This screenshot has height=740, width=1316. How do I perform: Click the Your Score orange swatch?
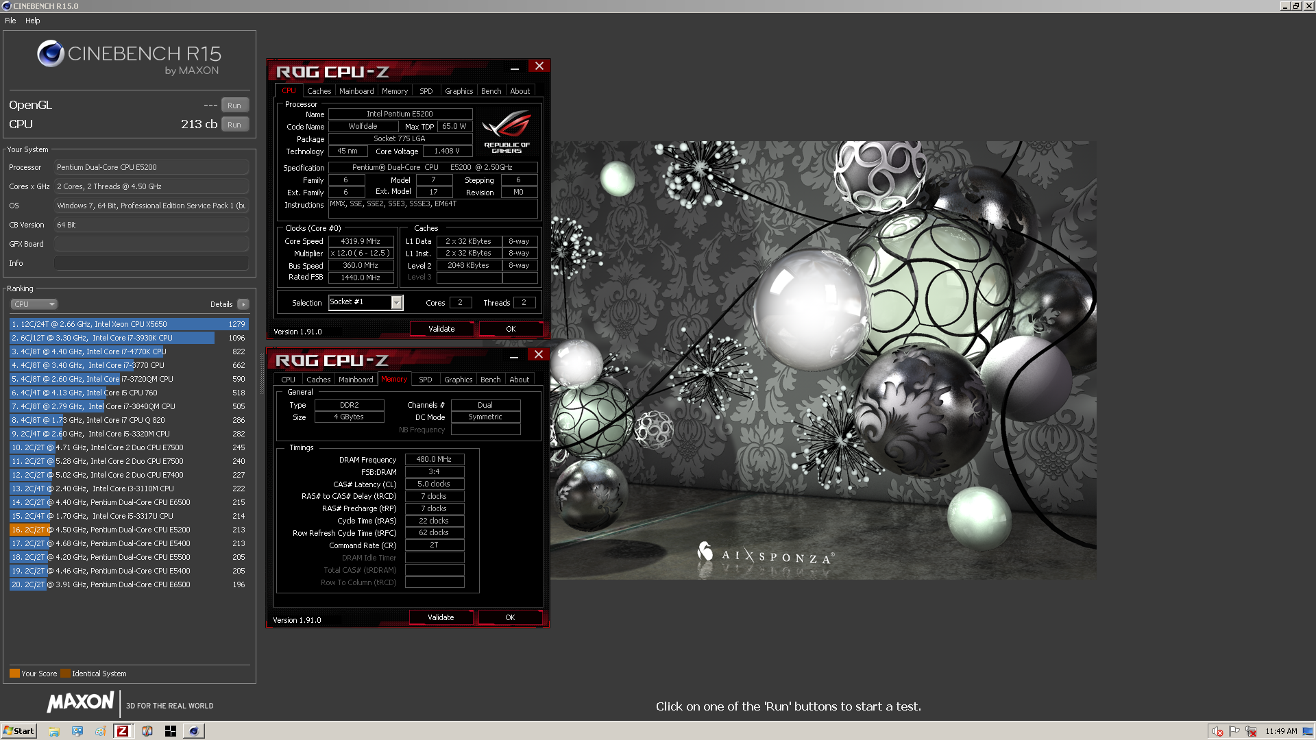14,674
